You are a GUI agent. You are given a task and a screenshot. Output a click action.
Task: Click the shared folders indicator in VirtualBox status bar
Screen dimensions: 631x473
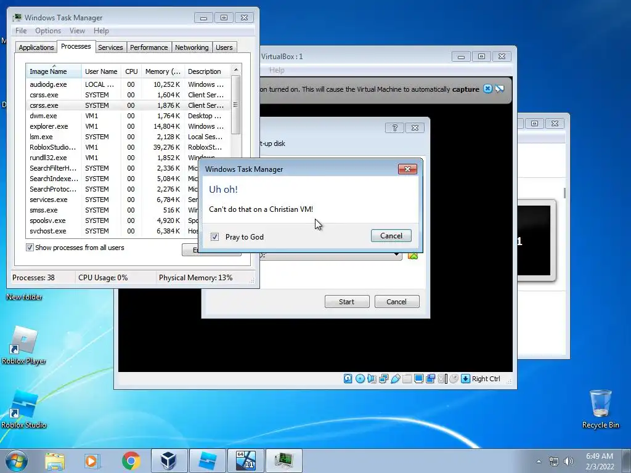(407, 379)
